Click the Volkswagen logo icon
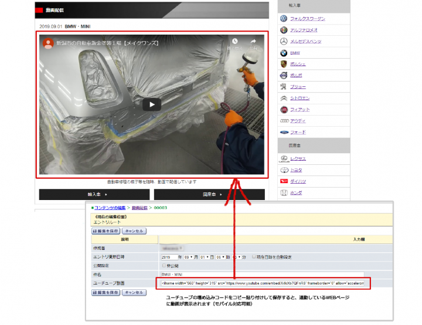This screenshot has width=422, height=325. [x=284, y=19]
